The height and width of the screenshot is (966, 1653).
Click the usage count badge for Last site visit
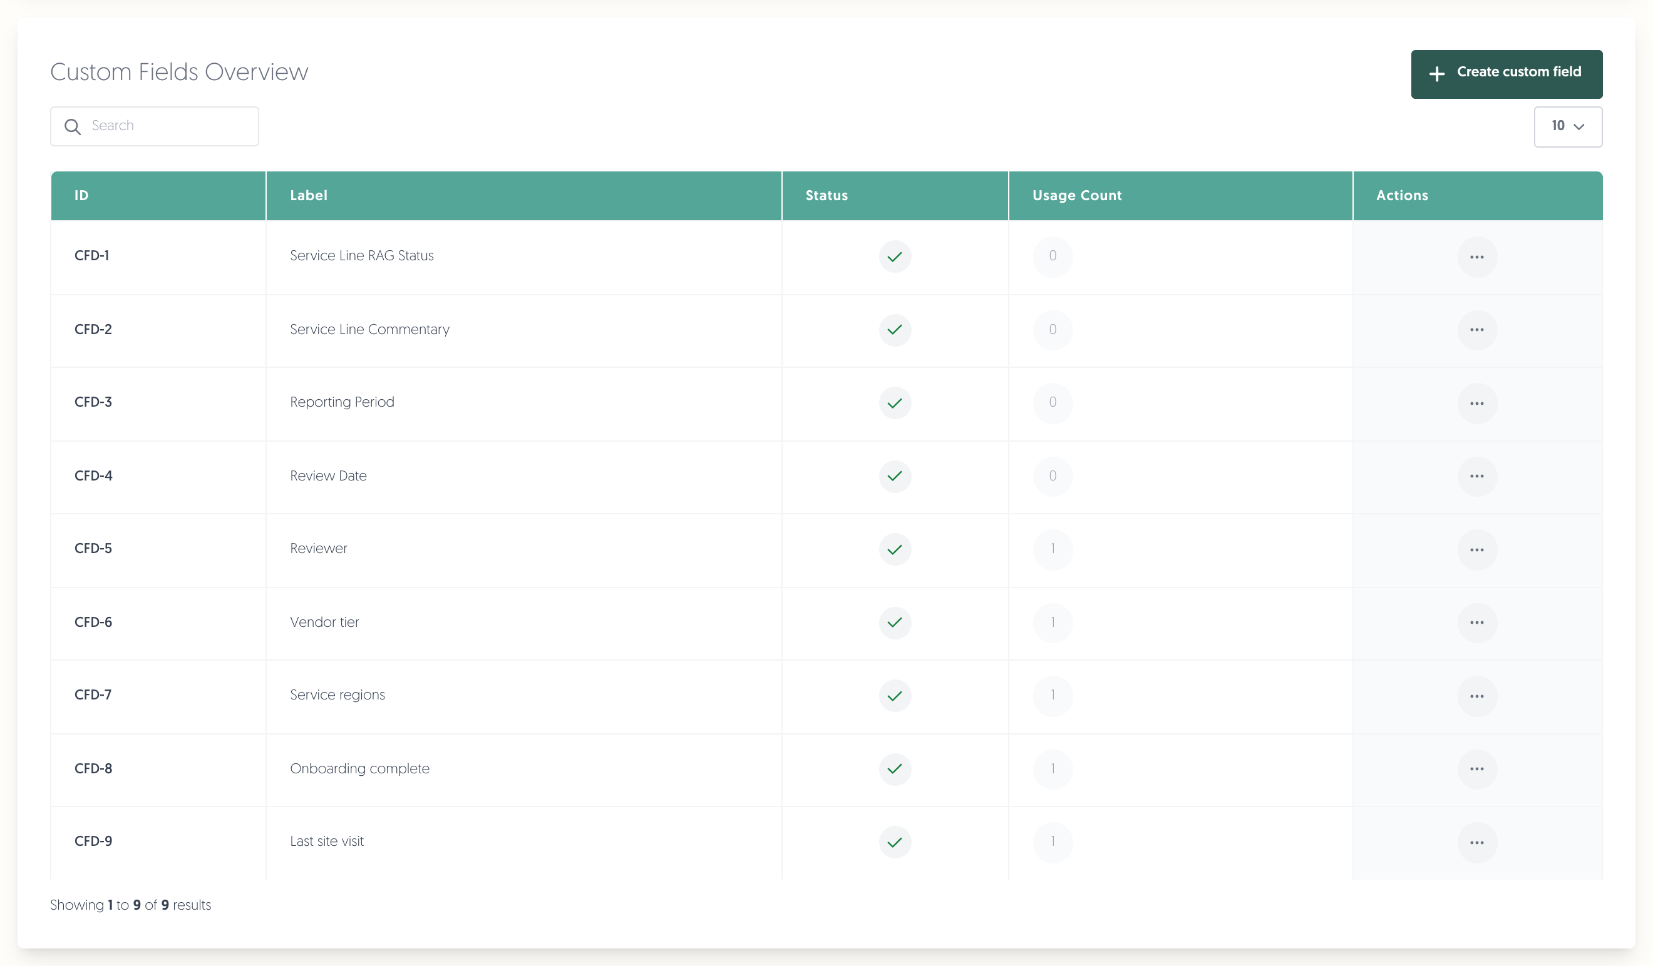[x=1052, y=841]
